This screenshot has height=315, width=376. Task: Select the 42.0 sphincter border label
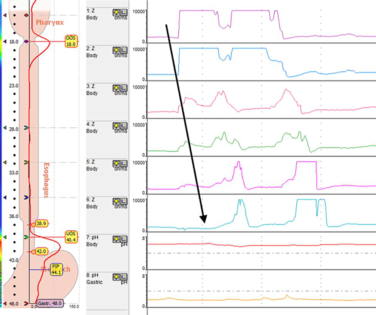tap(41, 251)
